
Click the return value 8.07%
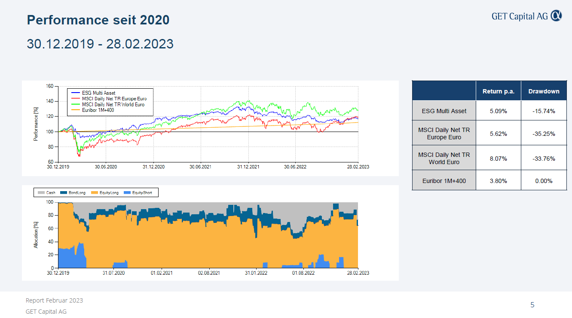(x=498, y=159)
